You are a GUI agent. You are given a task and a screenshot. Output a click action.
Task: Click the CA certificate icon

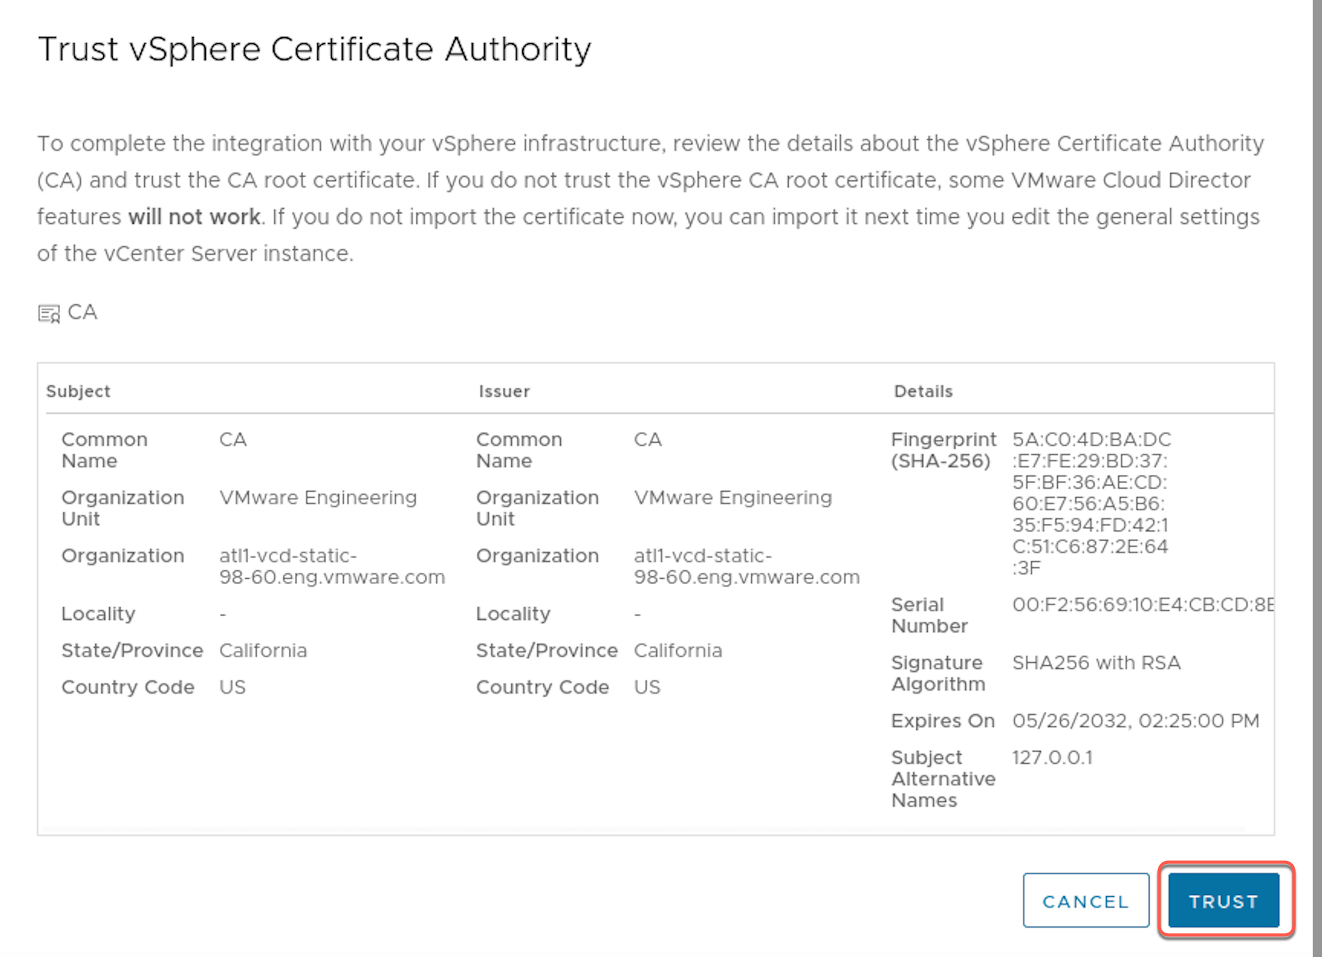tap(49, 313)
